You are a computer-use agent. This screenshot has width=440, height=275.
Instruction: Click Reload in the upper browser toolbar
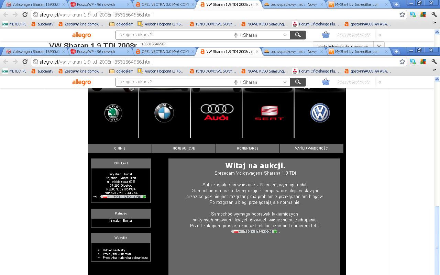pos(25,15)
